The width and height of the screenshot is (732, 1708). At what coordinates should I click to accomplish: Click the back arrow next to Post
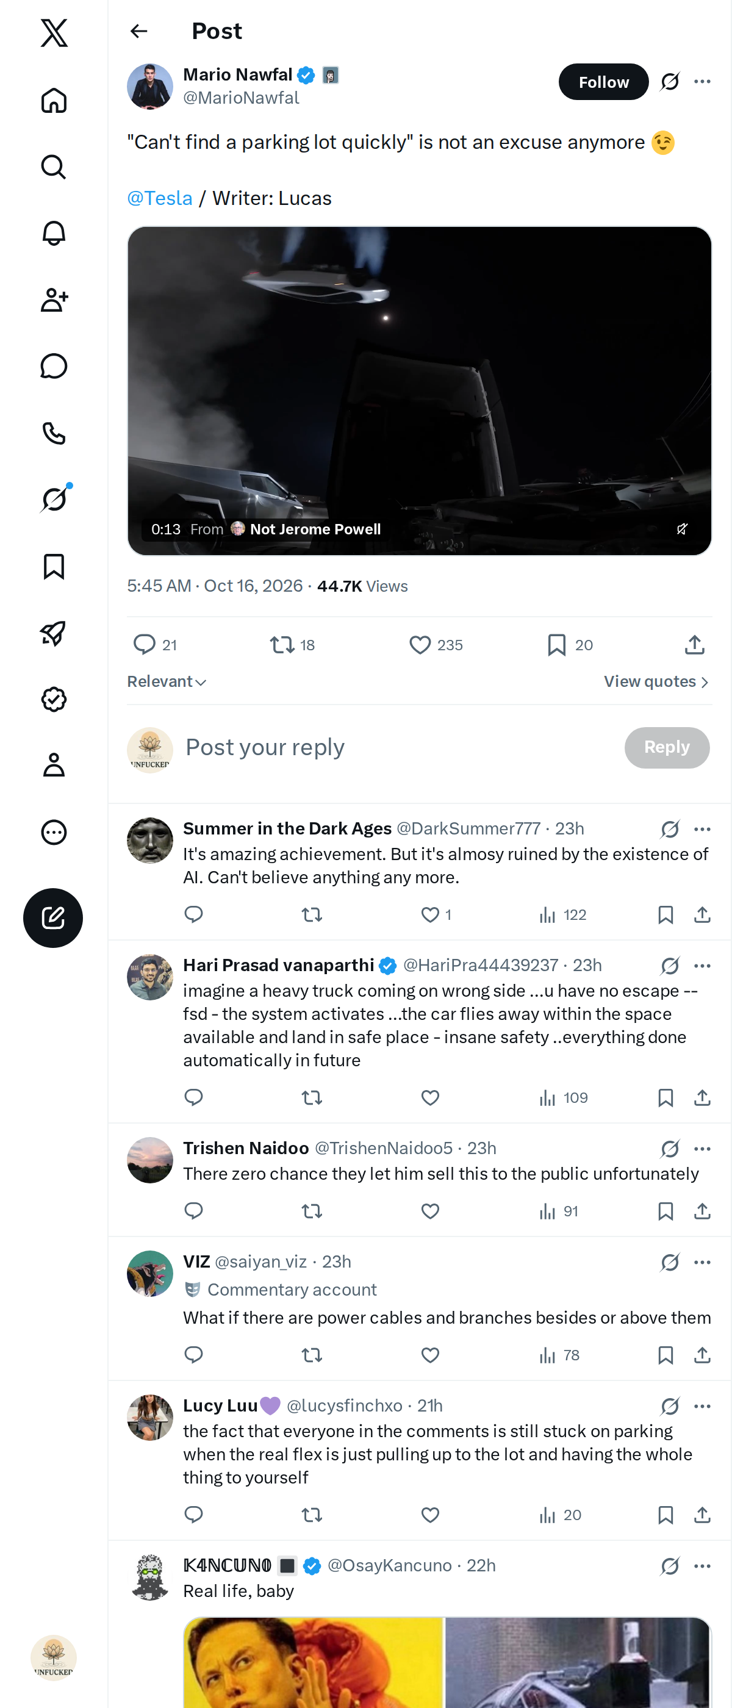click(x=138, y=31)
